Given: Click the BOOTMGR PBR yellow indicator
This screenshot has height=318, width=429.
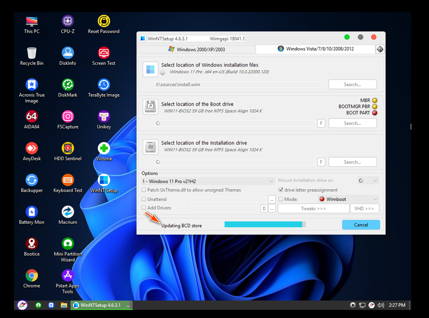Looking at the screenshot, I should coord(375,107).
